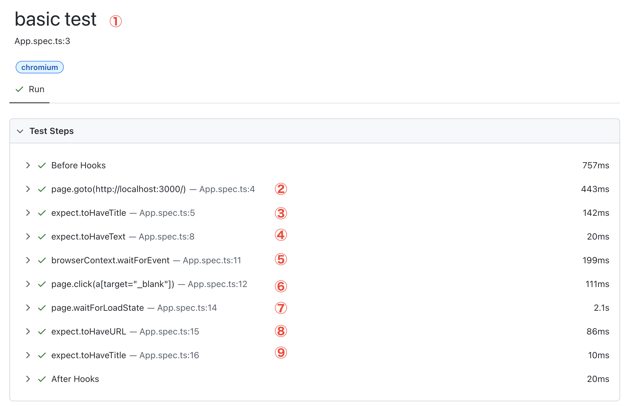Screen dimensions: 627x406
Task: Expand the expect.toHaveTitle step at line 5
Action: point(28,213)
